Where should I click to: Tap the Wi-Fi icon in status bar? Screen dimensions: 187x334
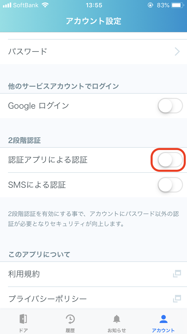tap(45, 5)
